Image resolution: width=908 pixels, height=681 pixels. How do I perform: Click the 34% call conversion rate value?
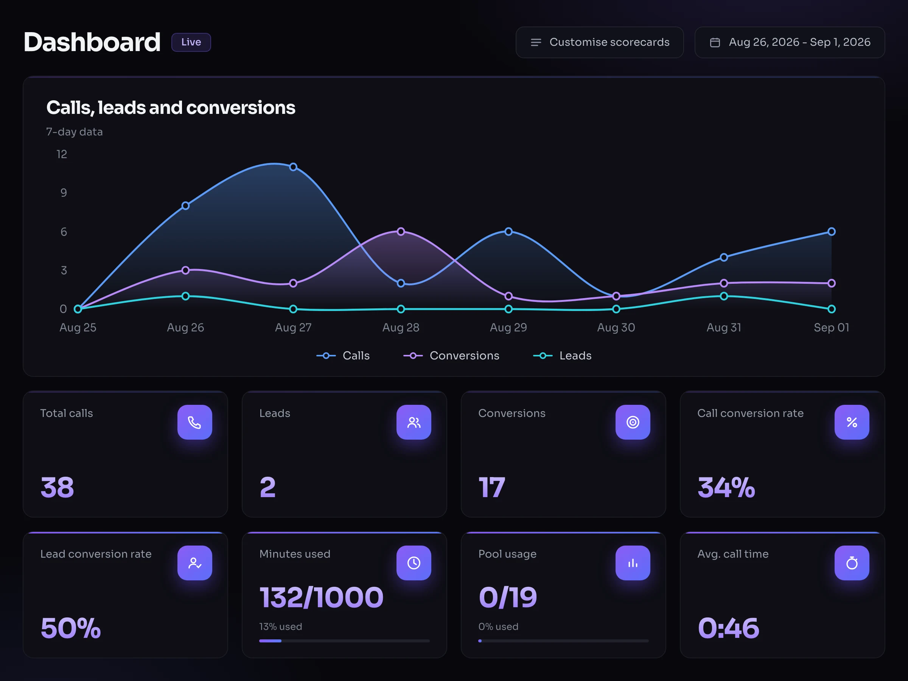pos(726,488)
